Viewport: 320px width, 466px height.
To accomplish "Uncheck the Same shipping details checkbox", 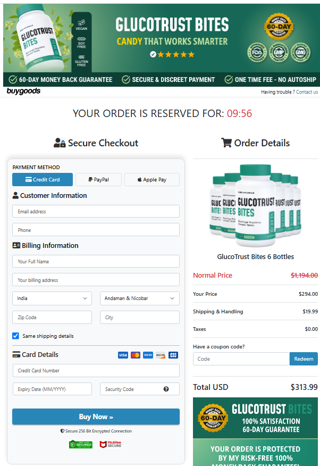I will pyautogui.click(x=15, y=336).
